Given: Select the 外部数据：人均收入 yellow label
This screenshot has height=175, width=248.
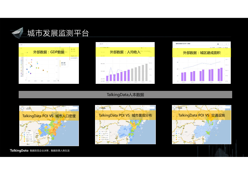Looking at the screenshot, I should (x=125, y=52).
